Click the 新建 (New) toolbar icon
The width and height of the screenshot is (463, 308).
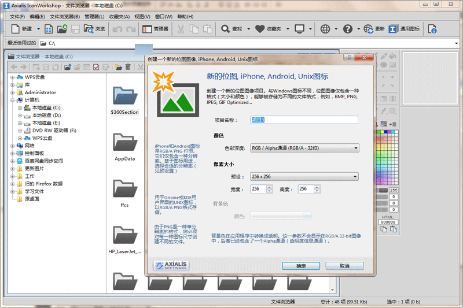pyautogui.click(x=16, y=29)
